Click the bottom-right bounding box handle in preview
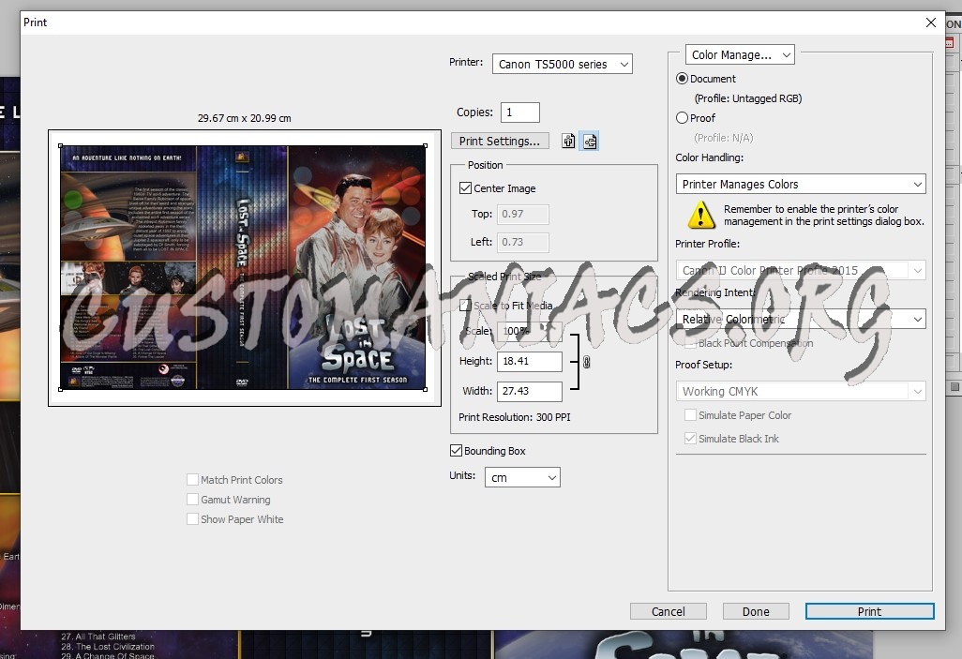 (x=425, y=389)
